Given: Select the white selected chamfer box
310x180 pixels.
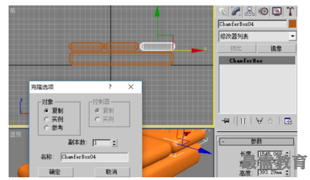Looking at the screenshot, I should (x=157, y=47).
